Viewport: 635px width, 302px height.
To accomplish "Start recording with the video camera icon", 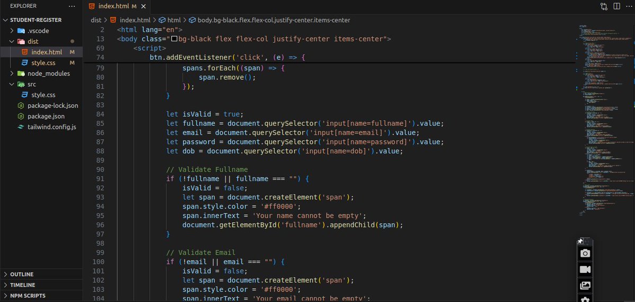I will pyautogui.click(x=585, y=270).
